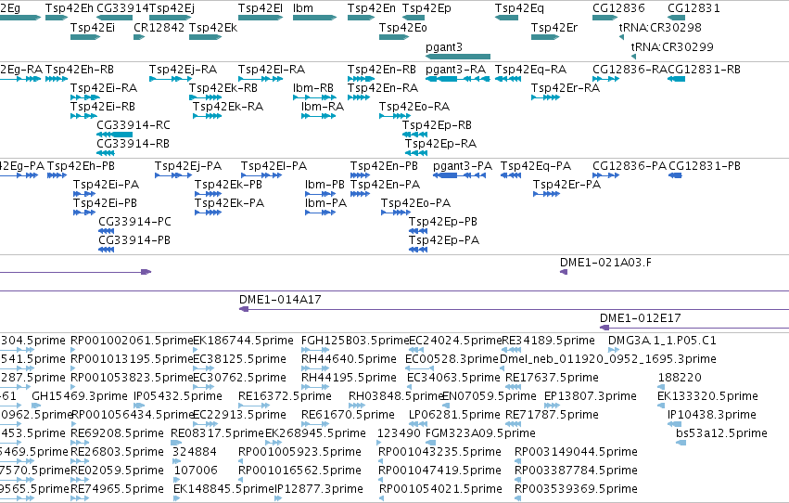Image resolution: width=789 pixels, height=503 pixels.
Task: Select the Tsp42El-RA transcript
Action: [x=261, y=79]
